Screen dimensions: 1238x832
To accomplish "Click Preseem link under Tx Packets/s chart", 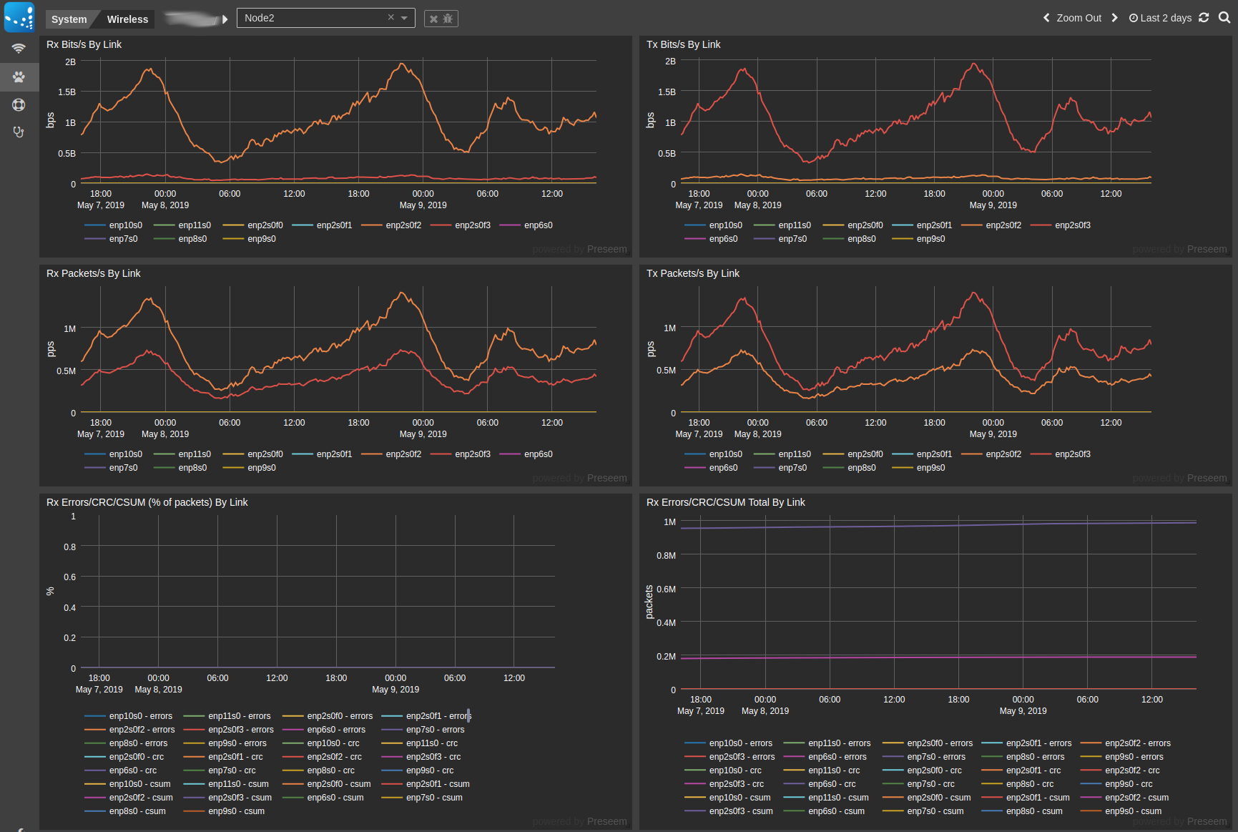I will pyautogui.click(x=1207, y=479).
